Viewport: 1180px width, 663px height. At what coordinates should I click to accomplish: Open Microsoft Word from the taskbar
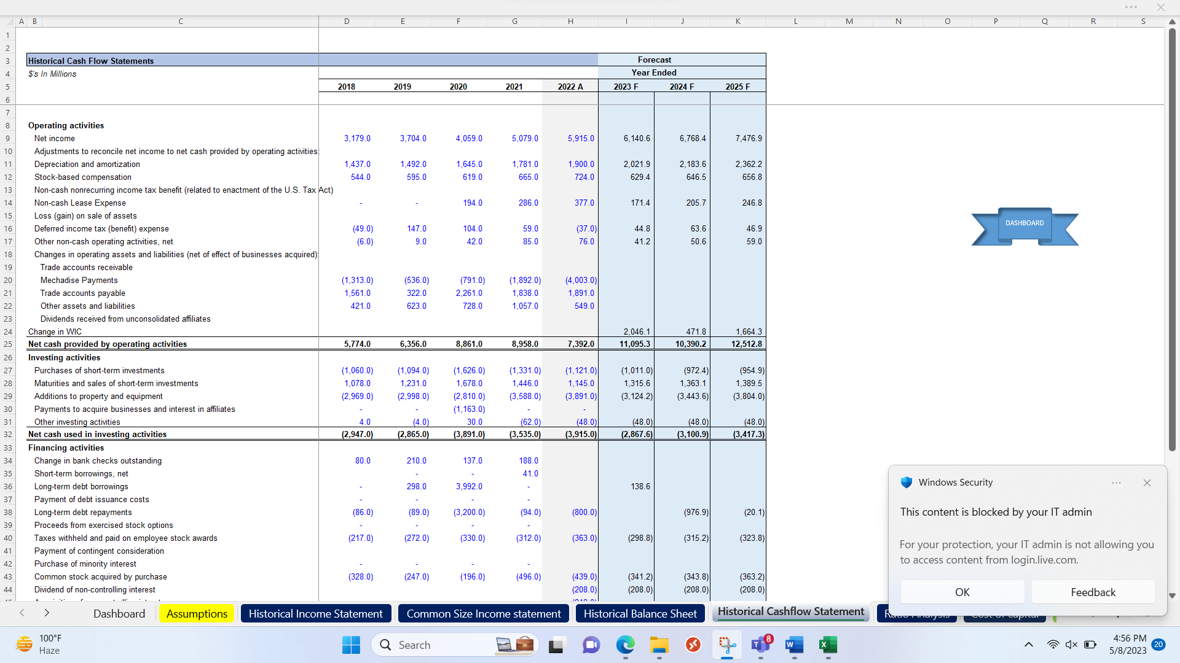point(793,645)
